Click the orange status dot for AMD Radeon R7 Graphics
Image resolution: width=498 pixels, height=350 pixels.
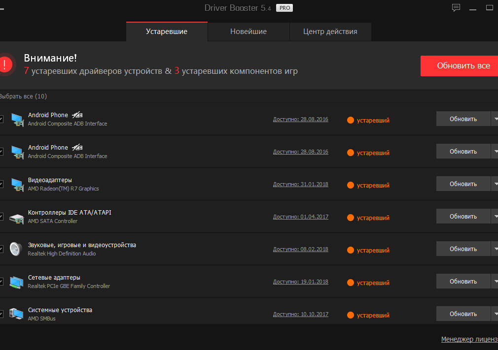351,185
